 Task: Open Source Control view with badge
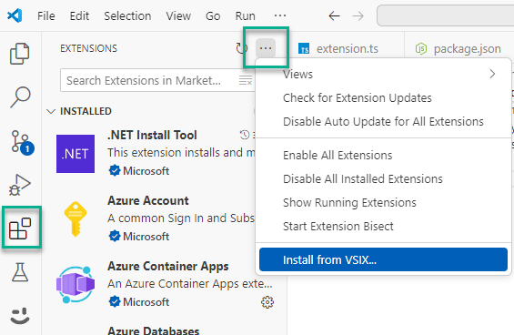point(22,142)
